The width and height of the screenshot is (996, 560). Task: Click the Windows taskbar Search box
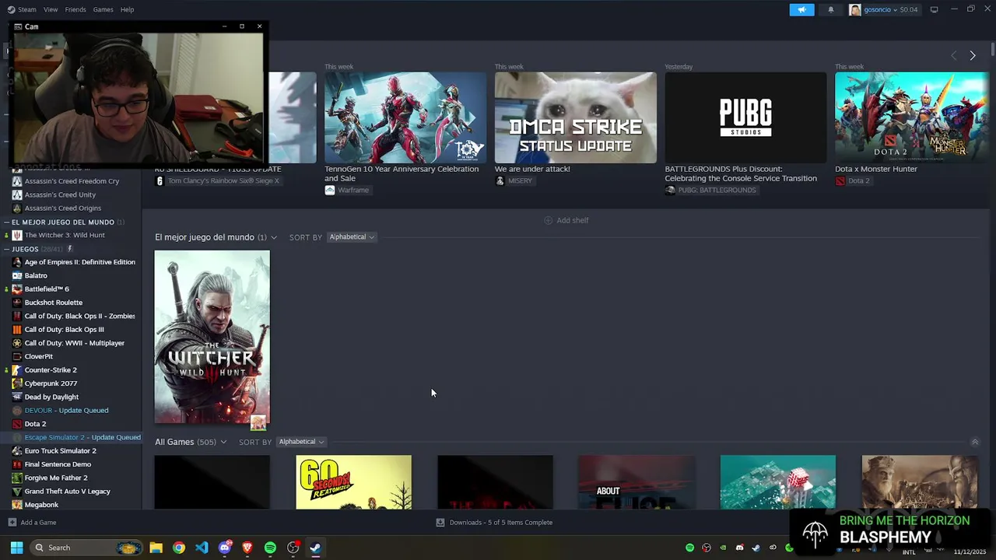pyautogui.click(x=87, y=548)
